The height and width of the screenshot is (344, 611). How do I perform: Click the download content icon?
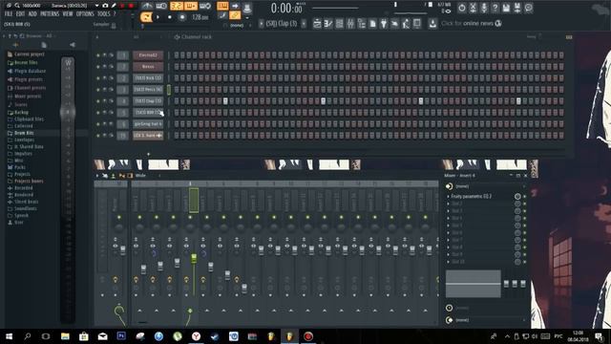pos(432,24)
